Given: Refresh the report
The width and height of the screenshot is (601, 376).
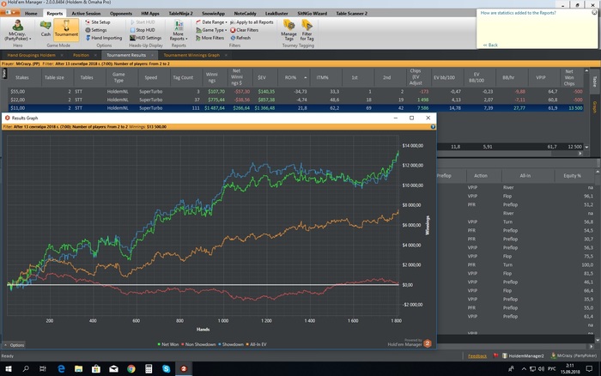Looking at the screenshot, I should click(240, 38).
